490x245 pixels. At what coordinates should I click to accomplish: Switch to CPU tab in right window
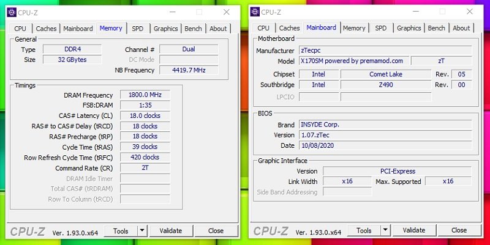263,27
